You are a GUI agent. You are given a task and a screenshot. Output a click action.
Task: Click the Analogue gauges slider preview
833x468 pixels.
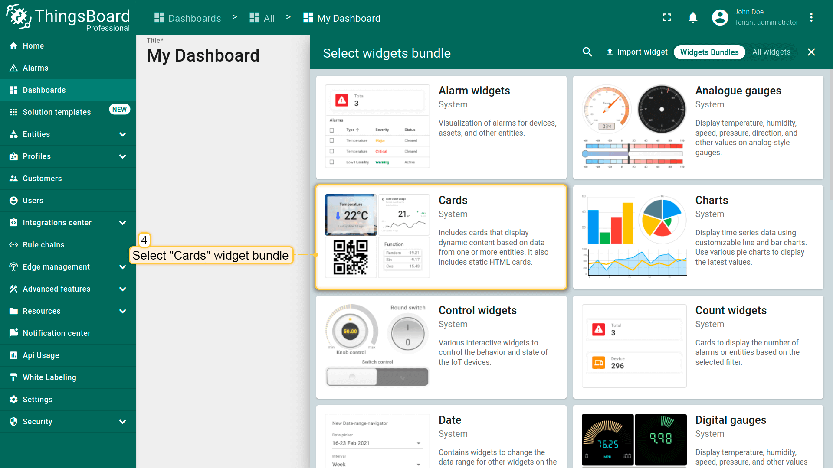coord(633,154)
